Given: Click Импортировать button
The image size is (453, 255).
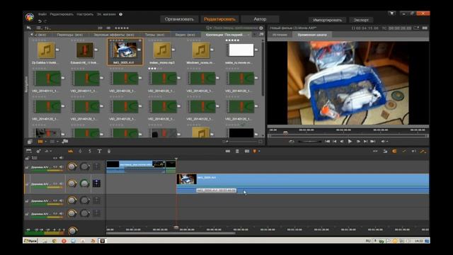Looking at the screenshot, I should [x=327, y=20].
